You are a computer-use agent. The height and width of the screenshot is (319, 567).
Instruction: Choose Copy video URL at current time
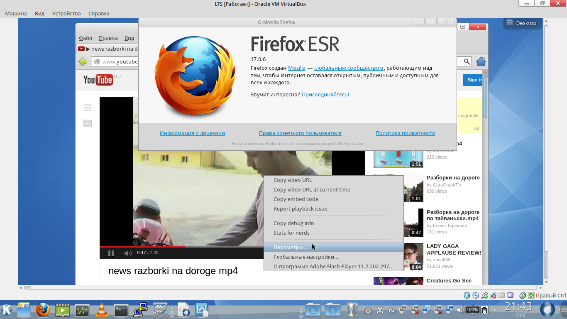pyautogui.click(x=334, y=189)
